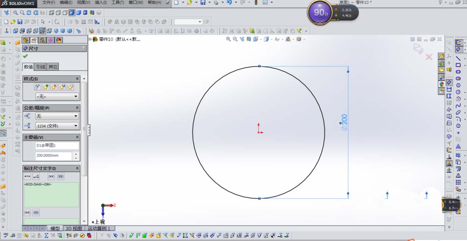Viewport: 467px width, 241px height.
Task: Open the FeatureManager tree tab icon
Action: click(26, 40)
